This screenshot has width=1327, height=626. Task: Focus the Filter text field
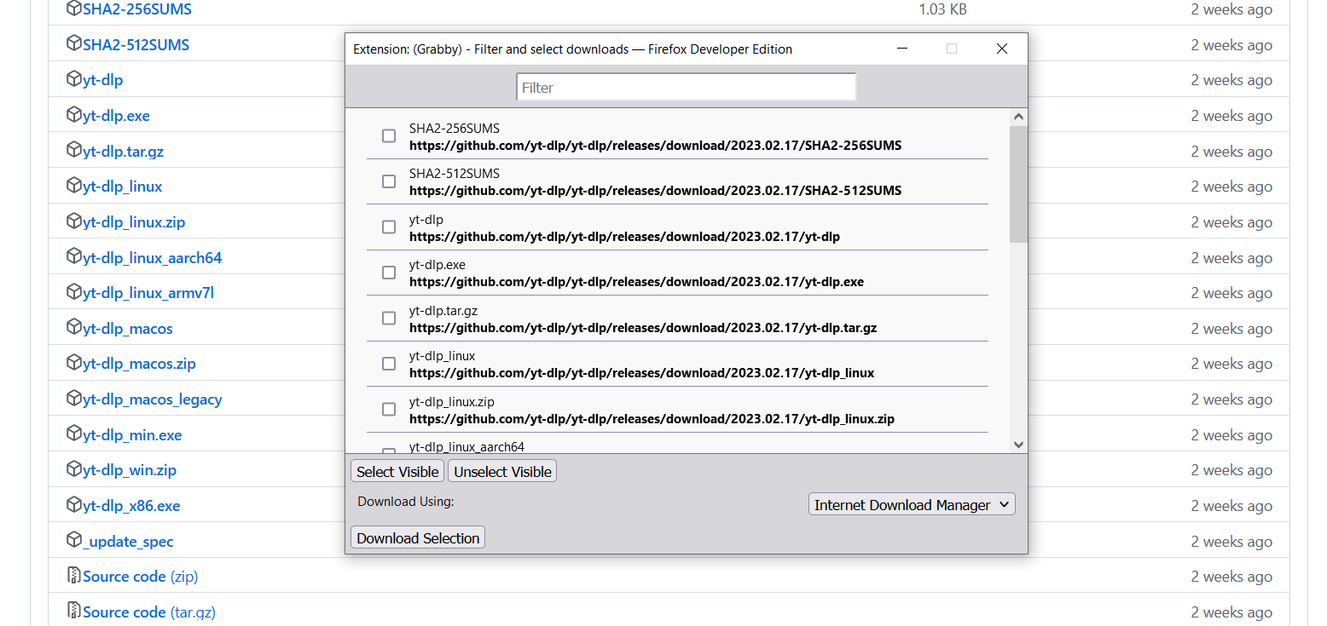[686, 88]
